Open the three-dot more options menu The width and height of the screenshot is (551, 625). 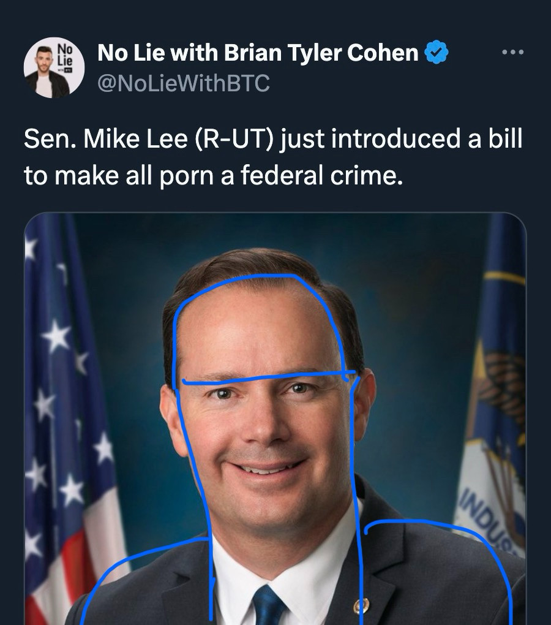tap(513, 52)
